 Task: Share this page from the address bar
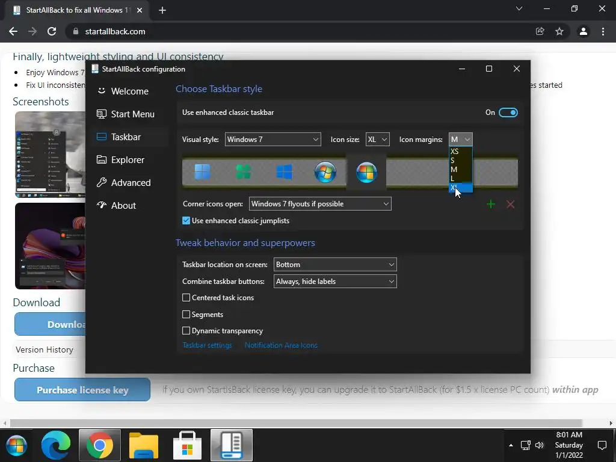click(540, 31)
